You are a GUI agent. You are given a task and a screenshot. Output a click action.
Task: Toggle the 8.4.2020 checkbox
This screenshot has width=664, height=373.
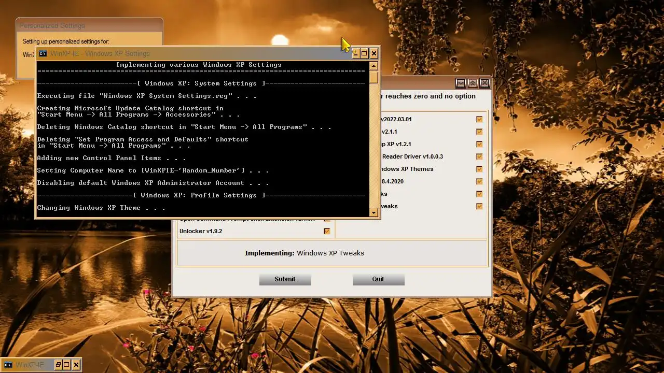pos(479,181)
